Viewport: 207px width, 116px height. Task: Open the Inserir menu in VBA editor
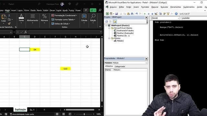pyautogui.click(x=136, y=7)
